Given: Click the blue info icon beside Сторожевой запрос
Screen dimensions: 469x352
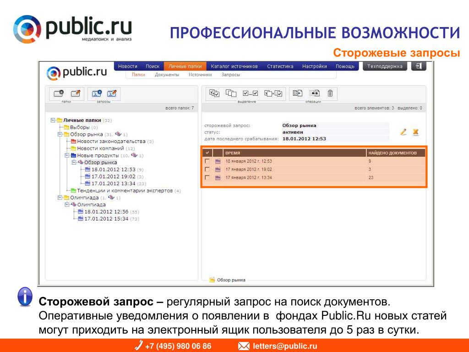Looking at the screenshot, I should coord(25,297).
